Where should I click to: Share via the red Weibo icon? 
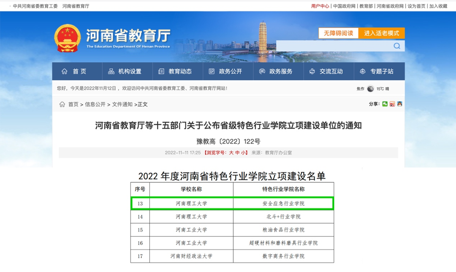(x=392, y=104)
